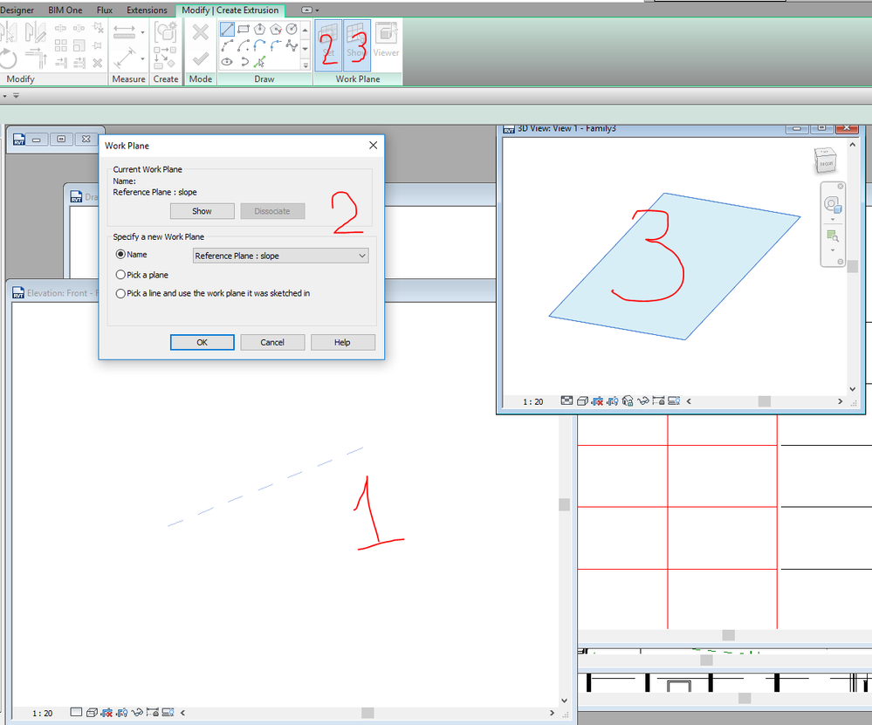Click the Show button in Work Plane dialog

pos(202,211)
